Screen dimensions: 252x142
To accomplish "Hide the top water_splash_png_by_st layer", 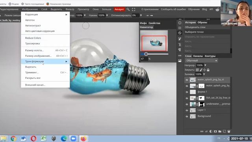I will tap(187, 80).
